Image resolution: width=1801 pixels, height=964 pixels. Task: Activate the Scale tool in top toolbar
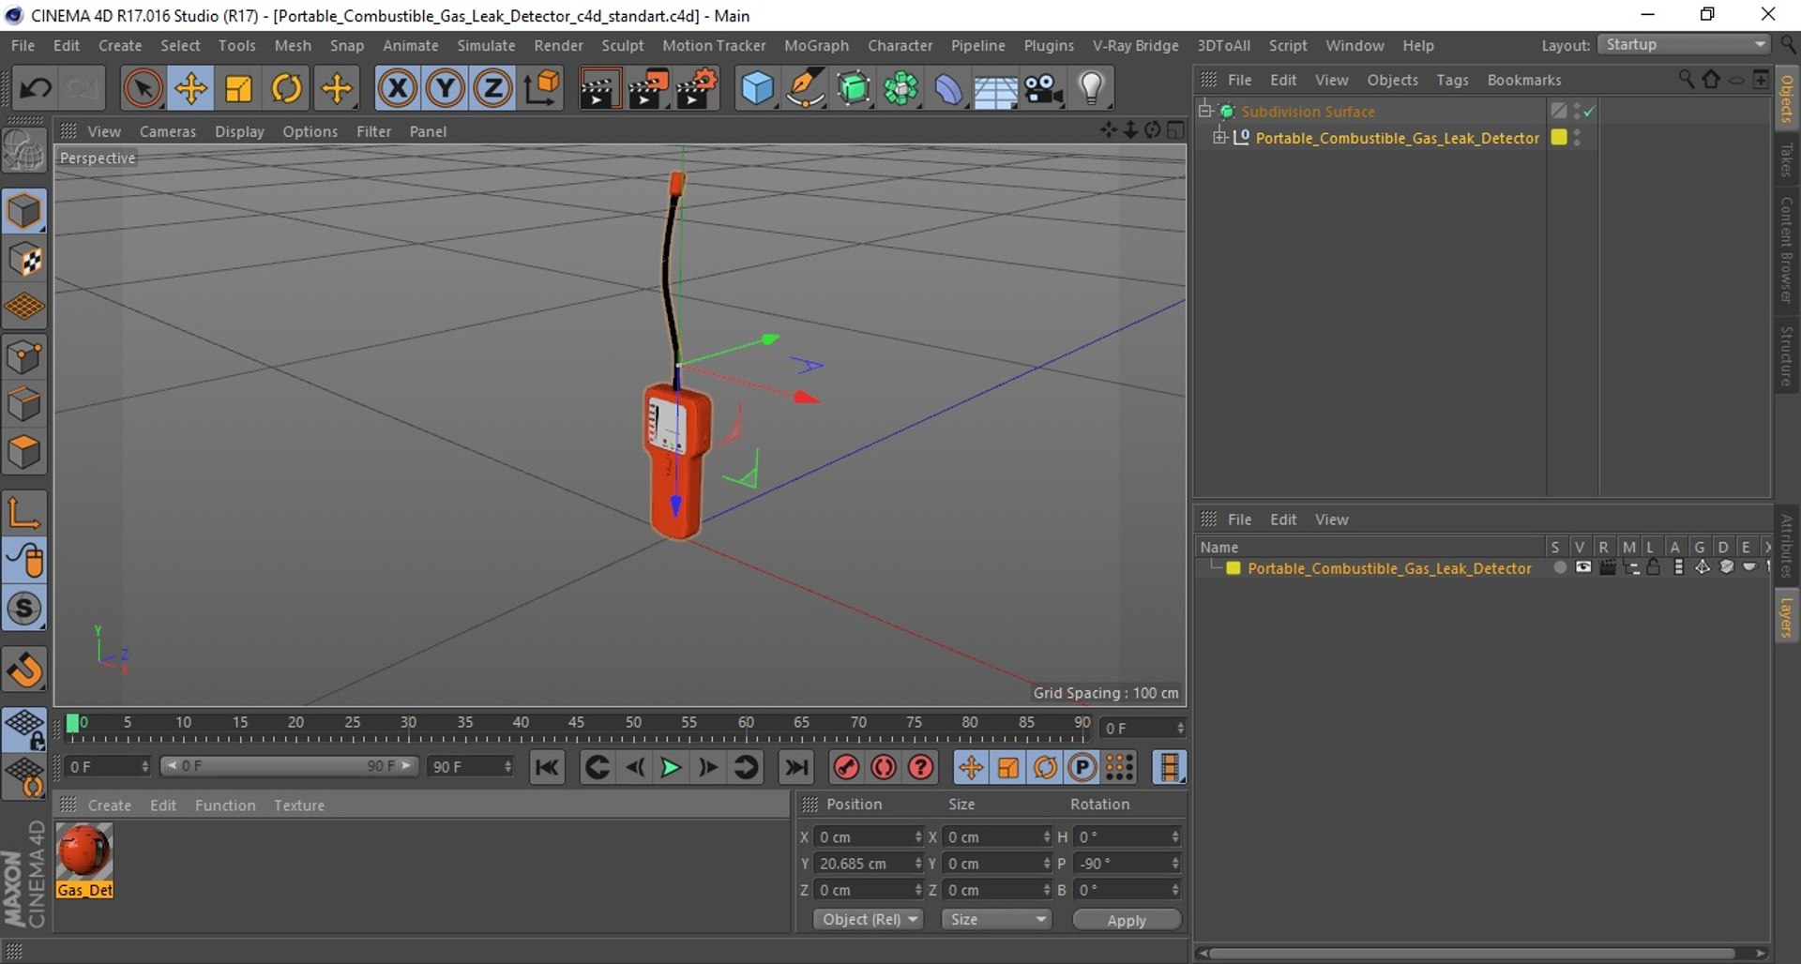pos(238,88)
